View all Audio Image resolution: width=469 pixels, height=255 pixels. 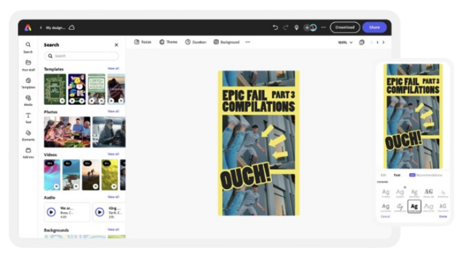[x=114, y=197]
